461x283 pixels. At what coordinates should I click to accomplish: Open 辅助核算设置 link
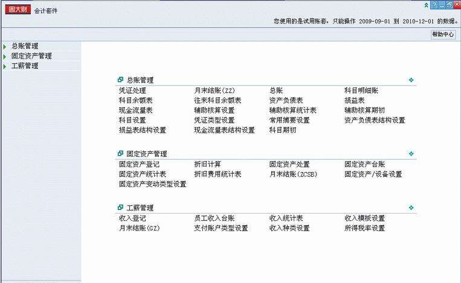(x=214, y=110)
